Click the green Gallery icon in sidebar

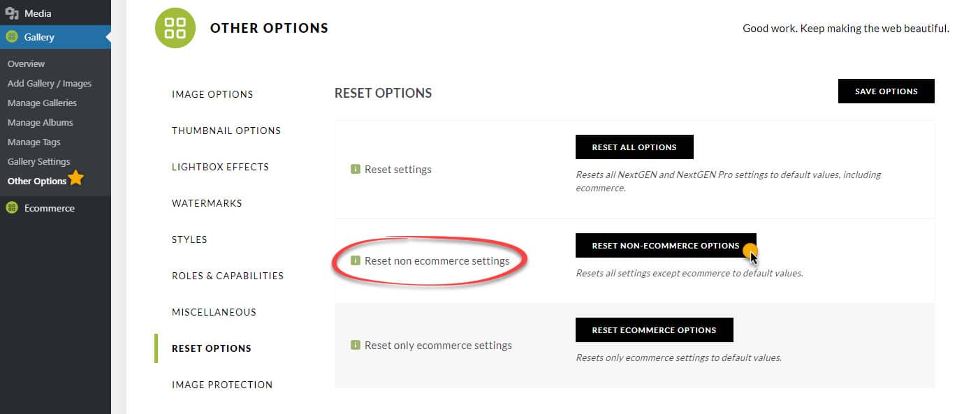click(12, 37)
